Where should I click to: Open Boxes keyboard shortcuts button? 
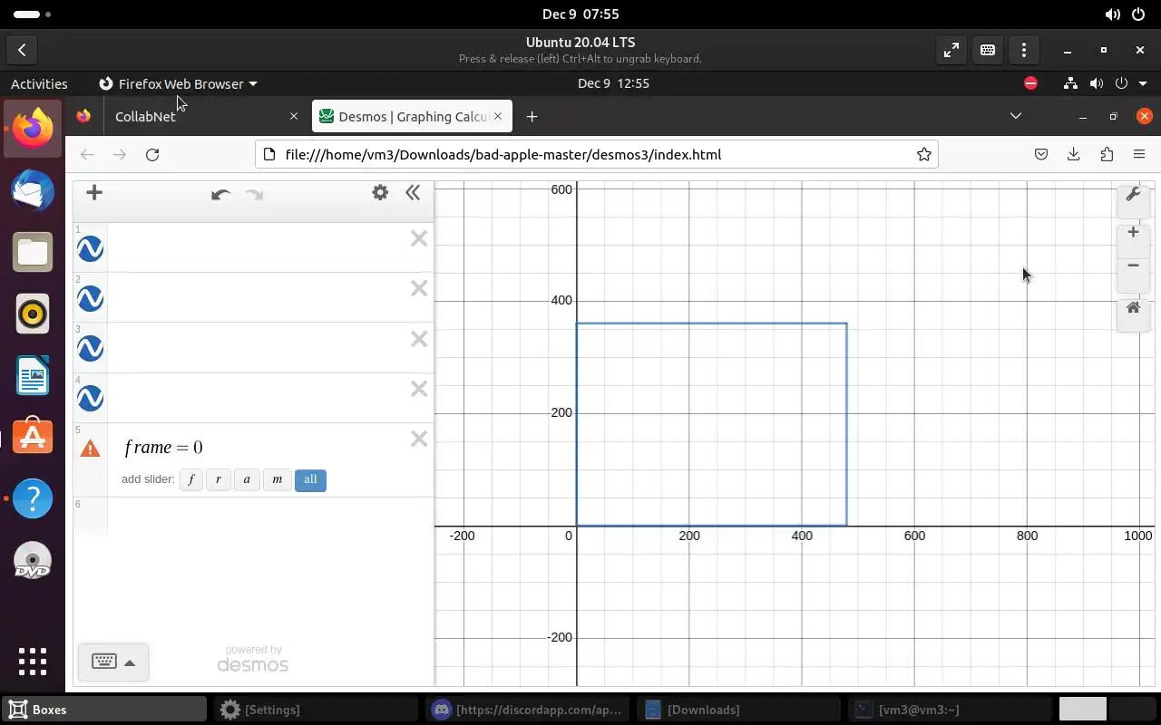(988, 51)
